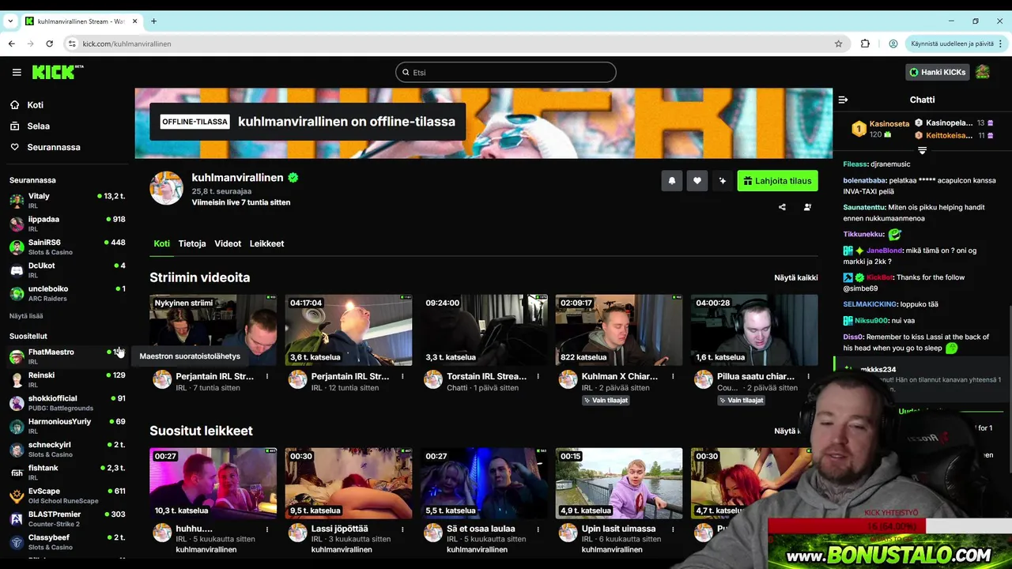The image size is (1012, 569).
Task: Open options for Torstain IRL video
Action: pos(538,376)
